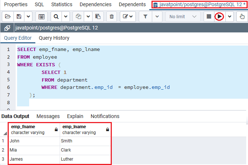Click the cell containing James
The image size is (248, 165).
34,159
